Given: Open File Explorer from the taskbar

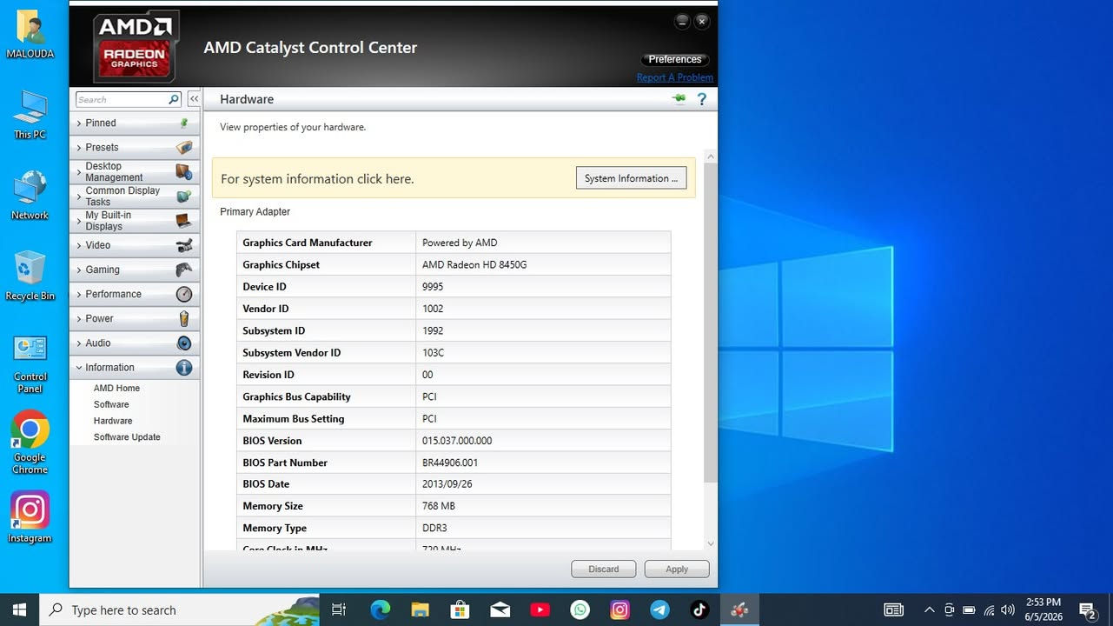Looking at the screenshot, I should 420,609.
